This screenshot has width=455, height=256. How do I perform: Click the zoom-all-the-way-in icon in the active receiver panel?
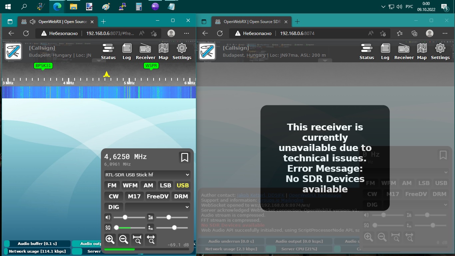pyautogui.click(x=137, y=239)
